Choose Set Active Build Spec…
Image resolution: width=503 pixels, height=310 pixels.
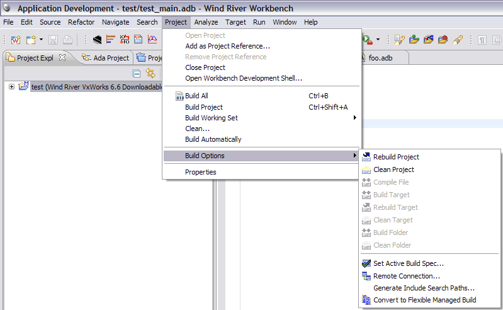tap(429, 263)
